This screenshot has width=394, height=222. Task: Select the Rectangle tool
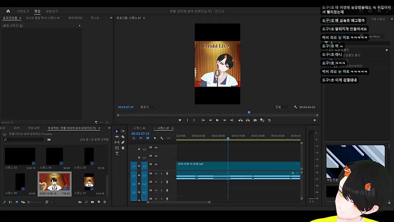click(117, 148)
